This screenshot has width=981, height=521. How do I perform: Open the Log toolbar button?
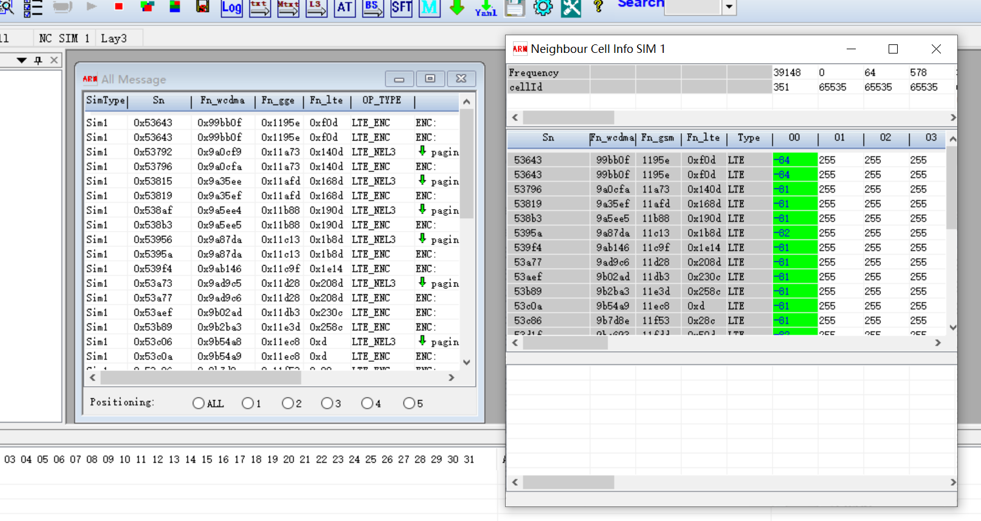pyautogui.click(x=231, y=7)
